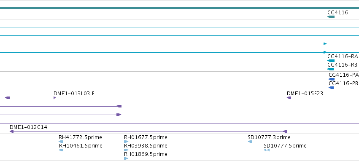Select the CG4116-PB protein glyph

click(331, 88)
